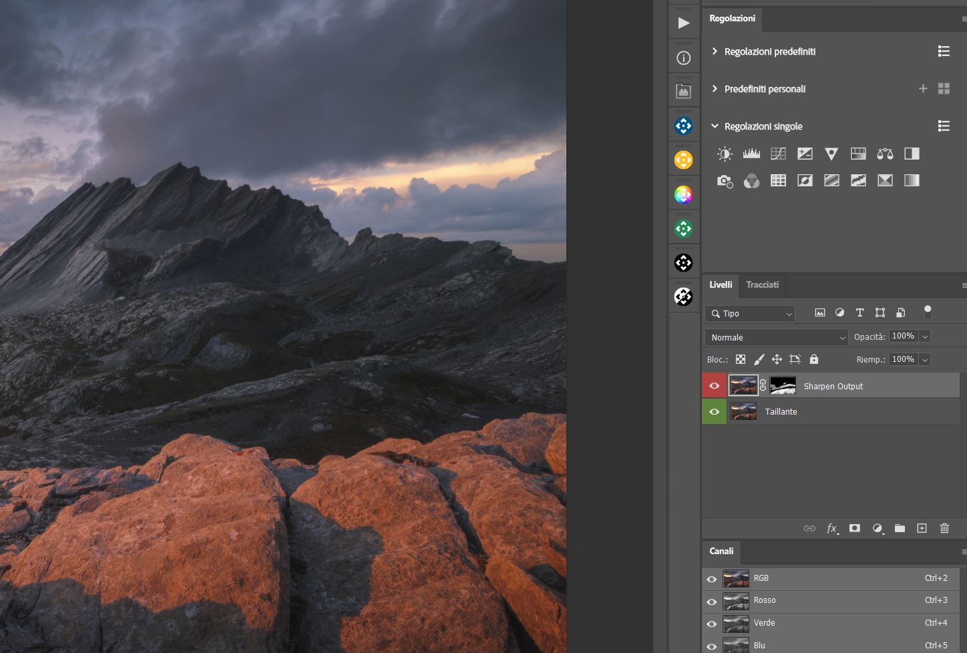Add a Threshold adjustment
This screenshot has width=967, height=653.
(858, 181)
